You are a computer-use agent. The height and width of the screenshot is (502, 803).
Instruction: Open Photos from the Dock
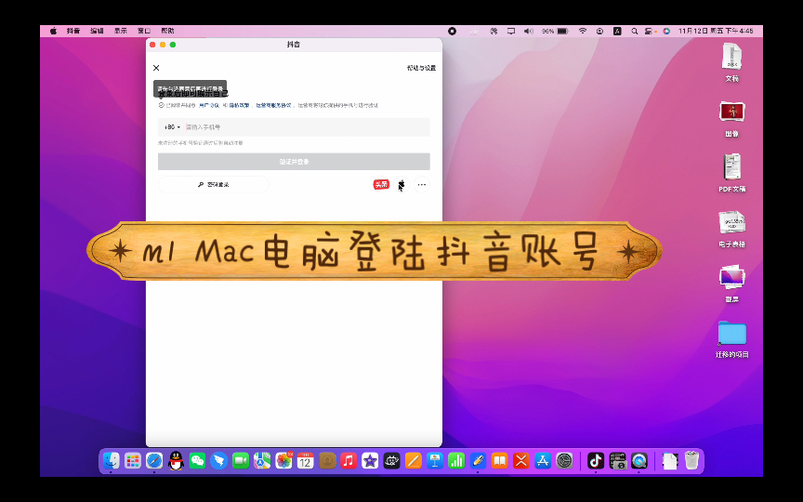tap(283, 461)
